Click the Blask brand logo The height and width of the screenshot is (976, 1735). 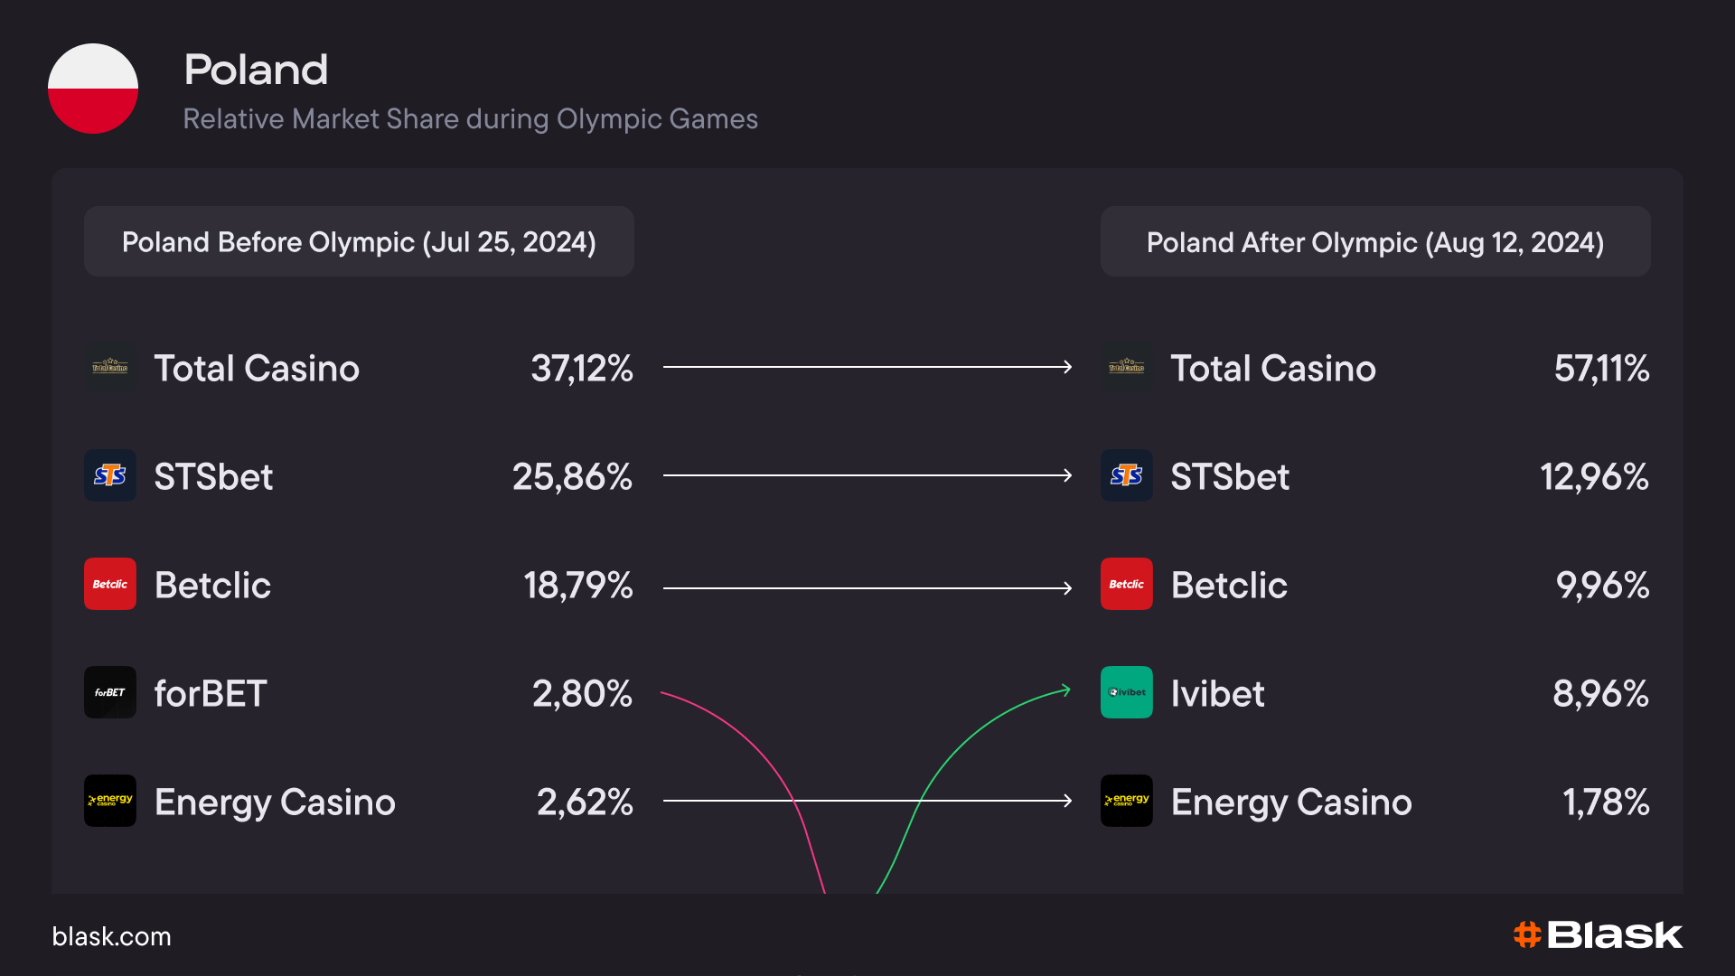pos(1598,935)
